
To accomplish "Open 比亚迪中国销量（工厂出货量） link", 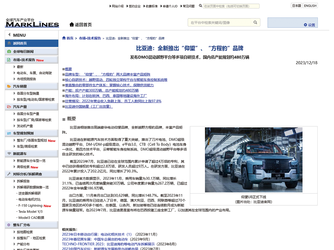I will pyautogui.click(x=89, y=106).
